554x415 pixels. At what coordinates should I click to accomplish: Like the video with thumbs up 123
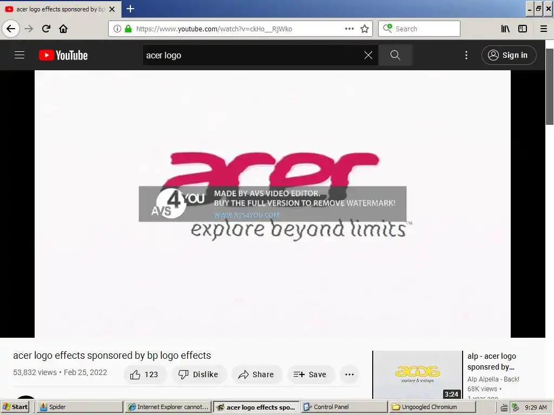[x=144, y=374]
